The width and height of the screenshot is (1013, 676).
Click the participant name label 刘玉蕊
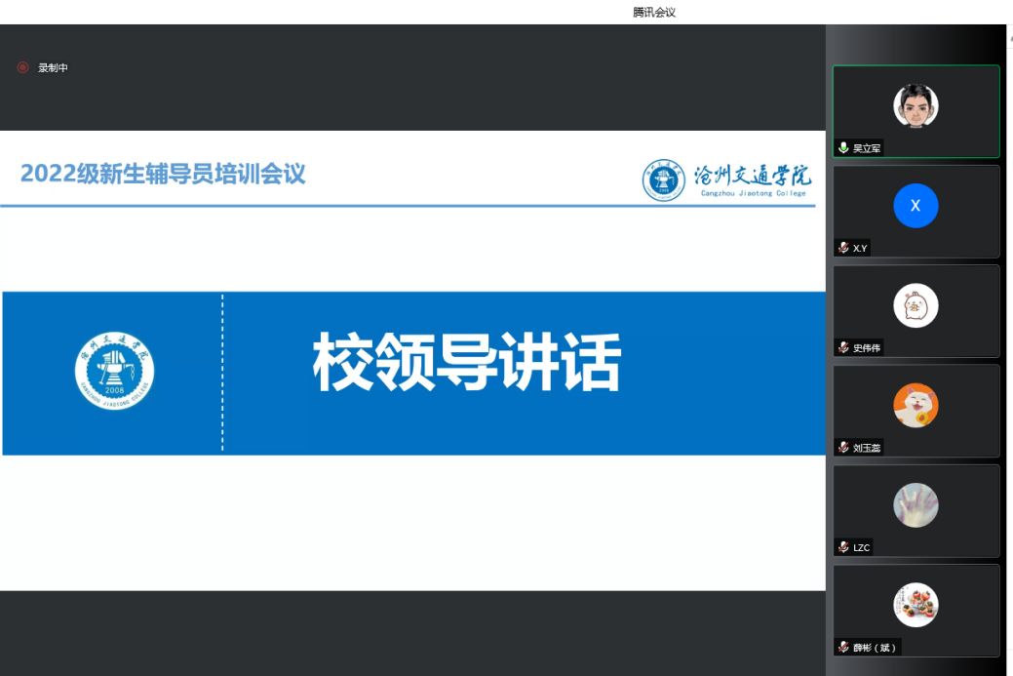(x=867, y=448)
